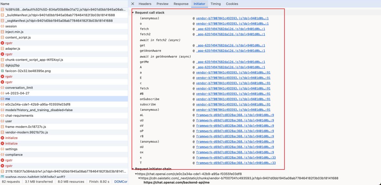Click the script icon beside content_script.js
381x185 pixels.
2,37
